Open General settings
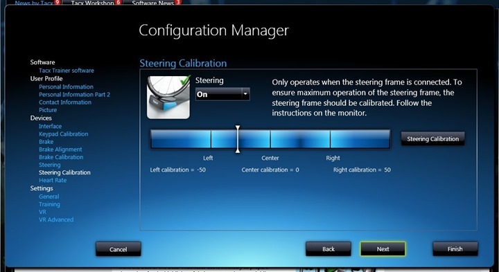Screen dimensions: 499x272 coord(49,197)
